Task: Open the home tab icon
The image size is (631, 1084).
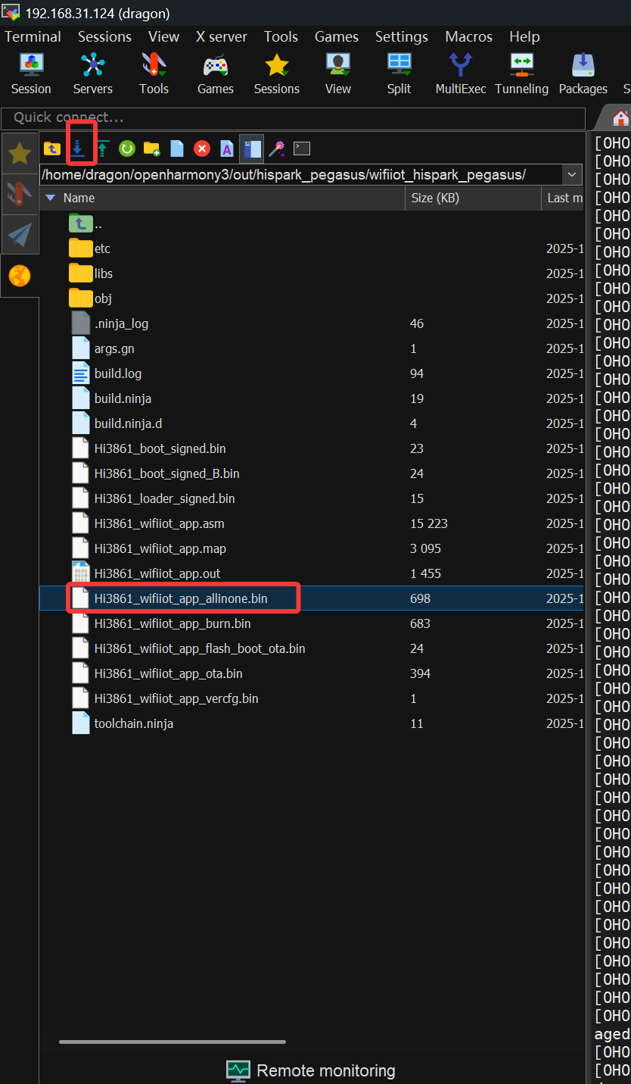Action: point(621,118)
